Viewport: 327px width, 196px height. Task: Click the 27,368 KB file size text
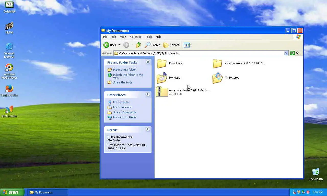tap(176, 94)
